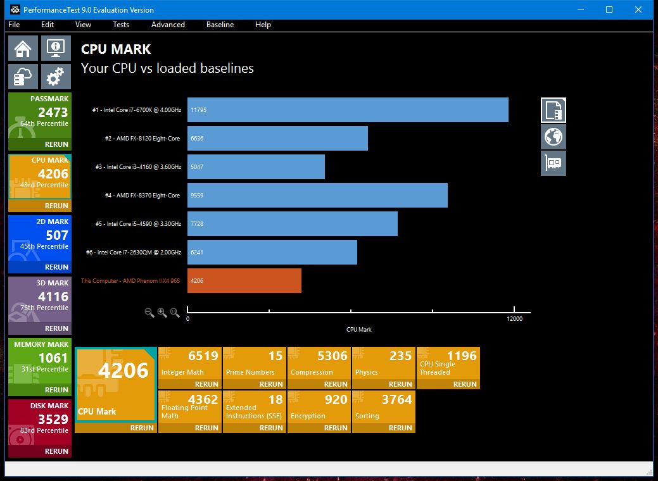The height and width of the screenshot is (481, 658).
Task: Click the AMD FX-8120 Eight-Core bar
Action: coord(277,139)
